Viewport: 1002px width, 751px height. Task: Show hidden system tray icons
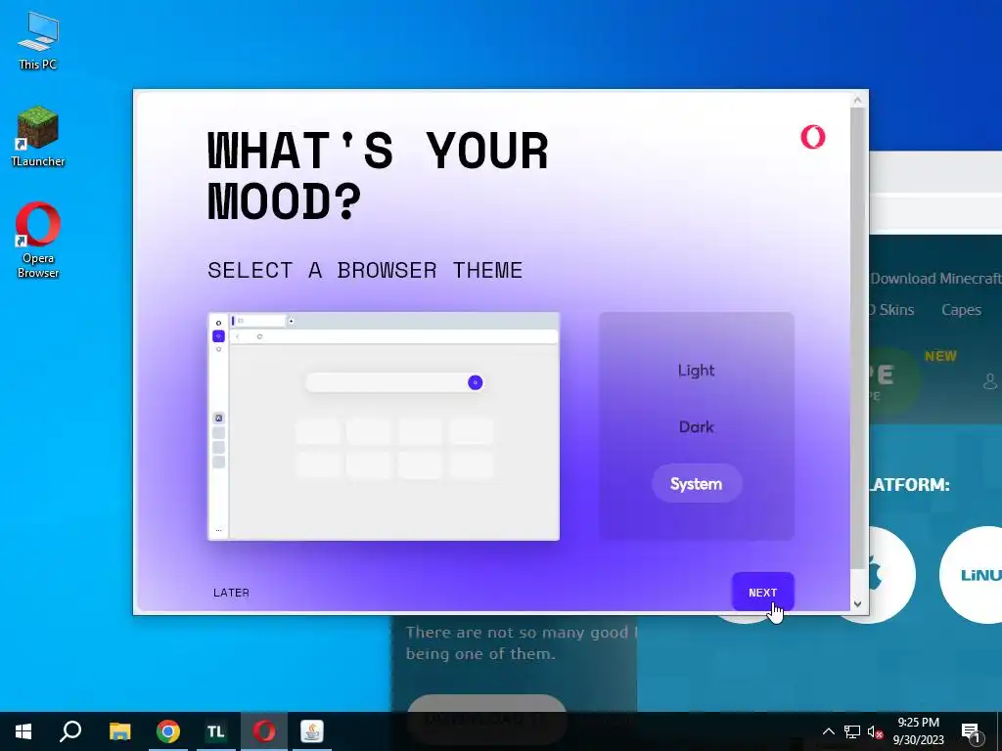(828, 731)
